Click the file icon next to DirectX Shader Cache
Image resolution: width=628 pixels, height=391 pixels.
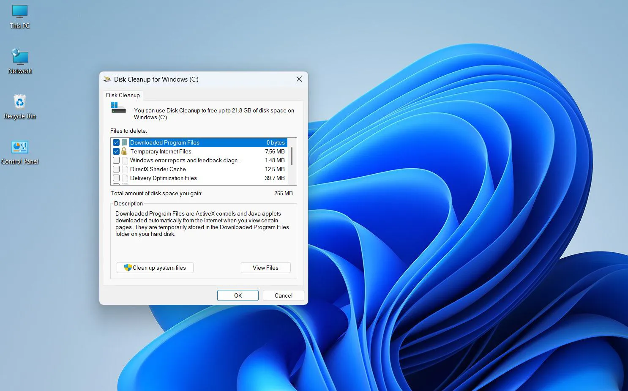click(x=125, y=169)
